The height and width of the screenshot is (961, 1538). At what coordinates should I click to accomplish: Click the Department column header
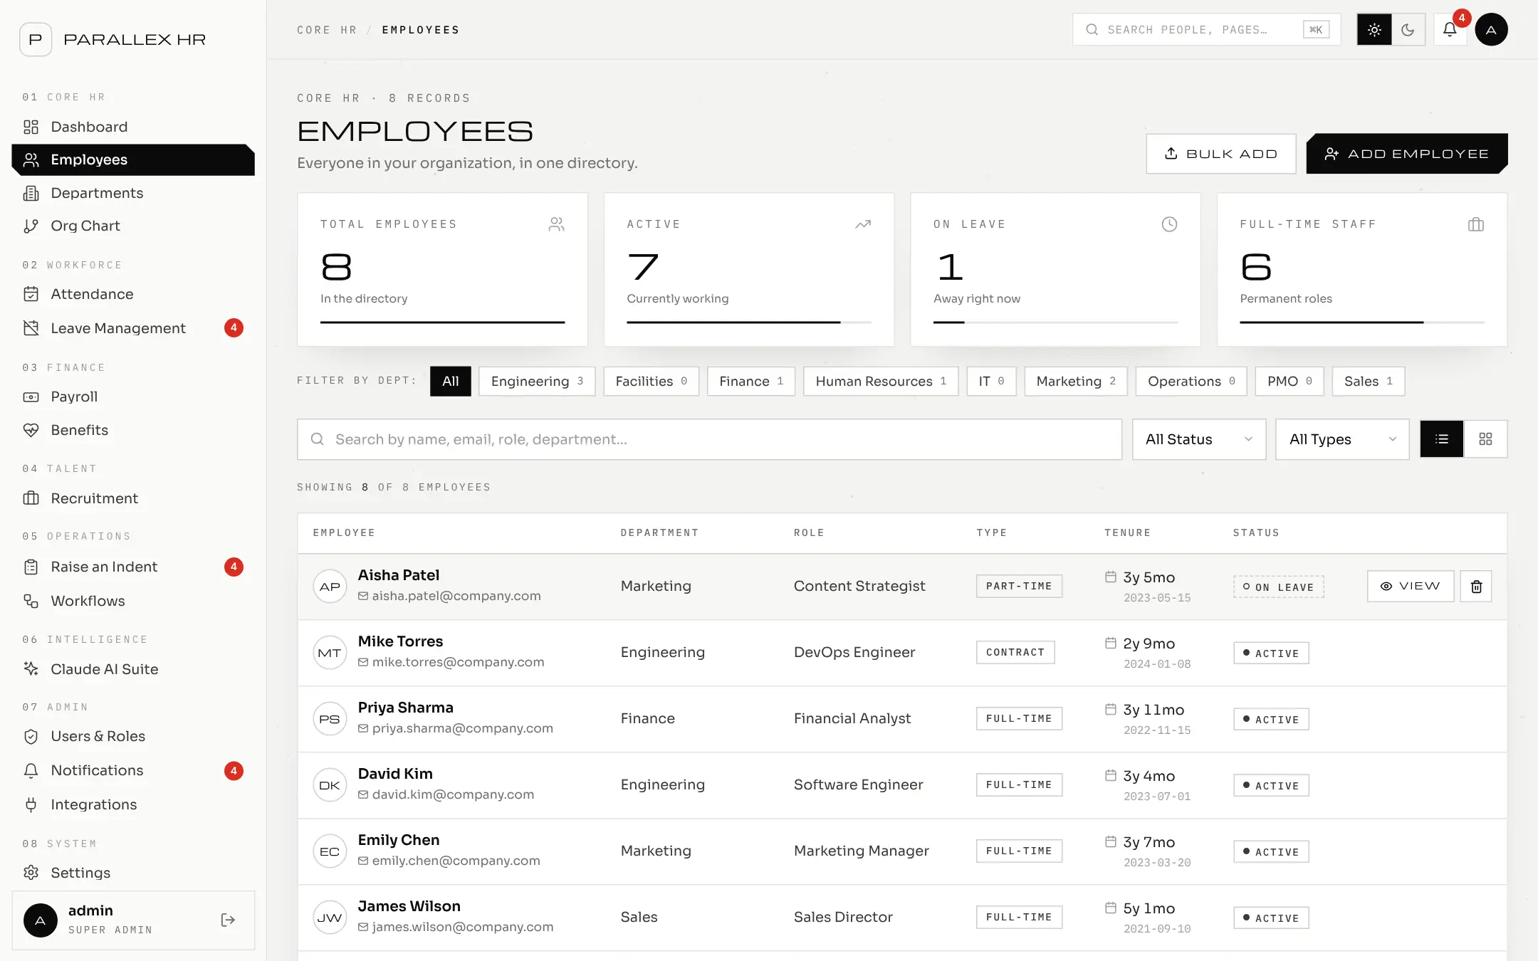(x=659, y=532)
